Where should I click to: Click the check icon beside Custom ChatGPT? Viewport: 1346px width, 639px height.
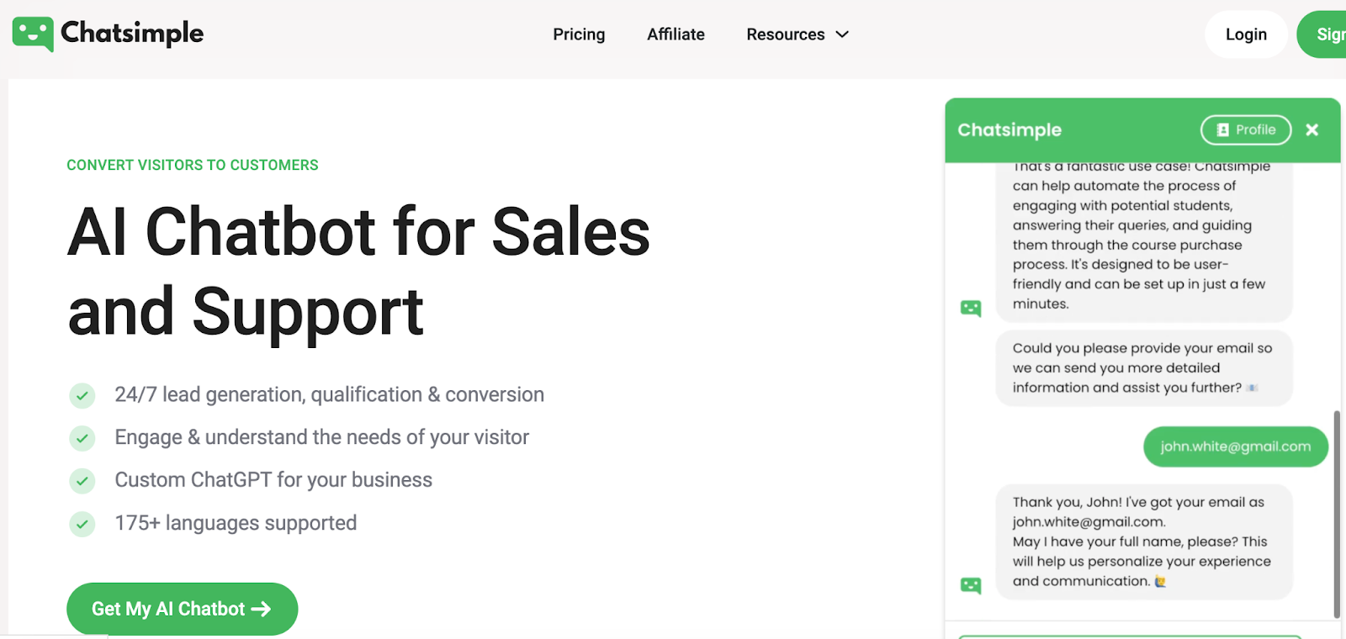pyautogui.click(x=82, y=481)
